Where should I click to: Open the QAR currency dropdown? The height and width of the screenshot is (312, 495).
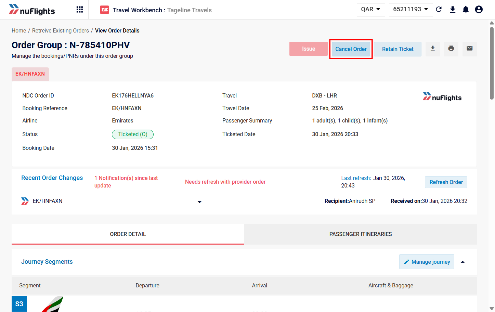click(x=371, y=10)
